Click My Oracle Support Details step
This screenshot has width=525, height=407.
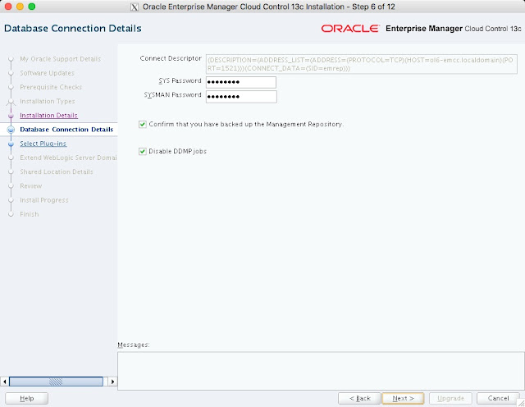click(x=60, y=59)
